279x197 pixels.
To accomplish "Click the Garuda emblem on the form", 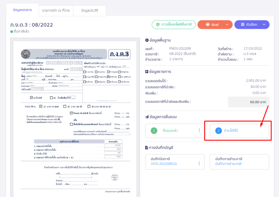I will click(x=26, y=54).
